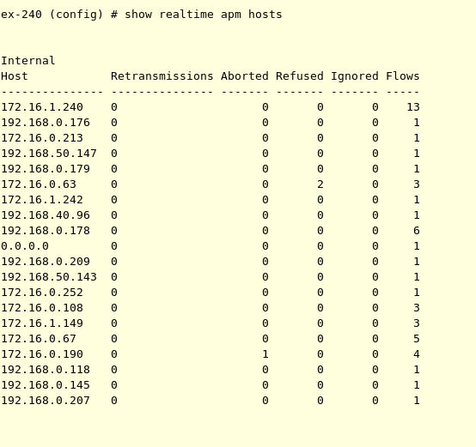Select host 192.168.0.207
The height and width of the screenshot is (447, 476).
point(46,401)
